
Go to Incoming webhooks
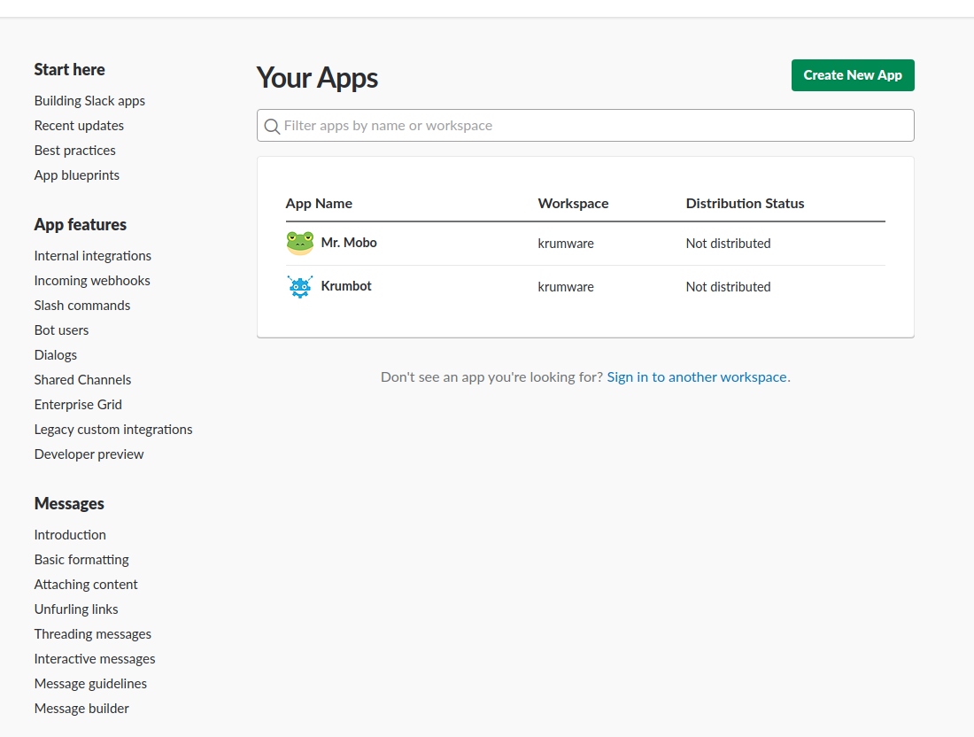coord(92,280)
